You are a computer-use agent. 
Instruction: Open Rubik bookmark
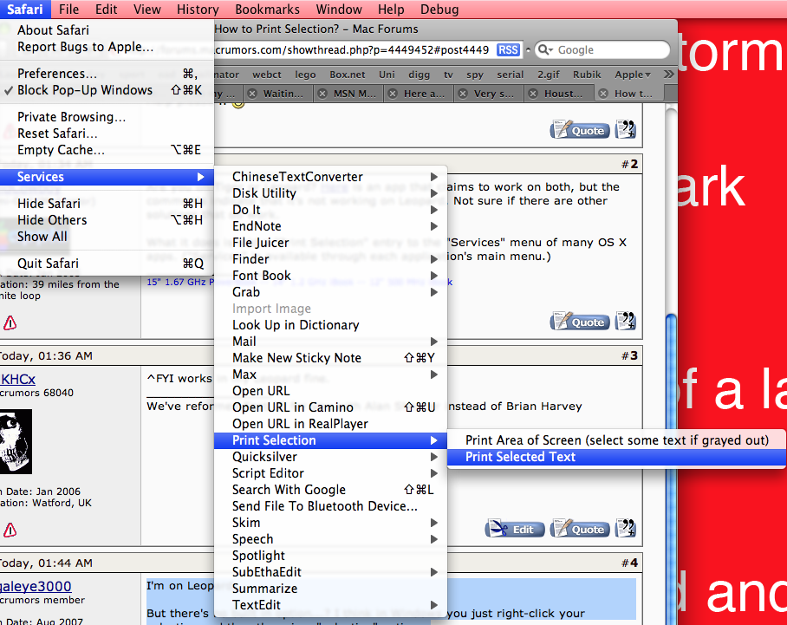click(587, 75)
